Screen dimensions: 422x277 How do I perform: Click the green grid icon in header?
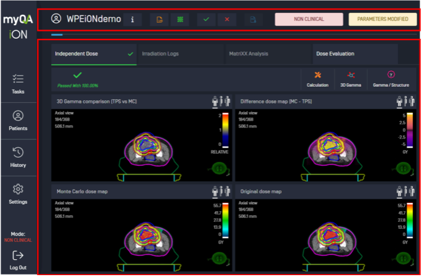(x=178, y=19)
